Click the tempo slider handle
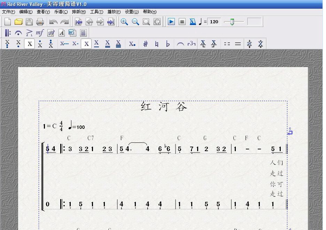Viewport: 326px width, 230px height. [232, 22]
